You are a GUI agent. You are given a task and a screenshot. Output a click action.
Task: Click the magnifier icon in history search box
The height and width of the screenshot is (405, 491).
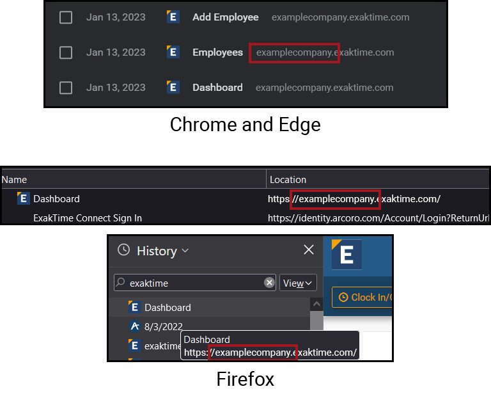click(x=120, y=282)
